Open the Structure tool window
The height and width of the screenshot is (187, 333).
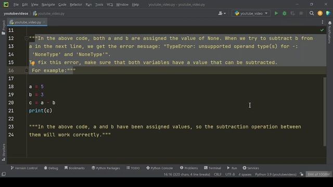(x=4, y=152)
